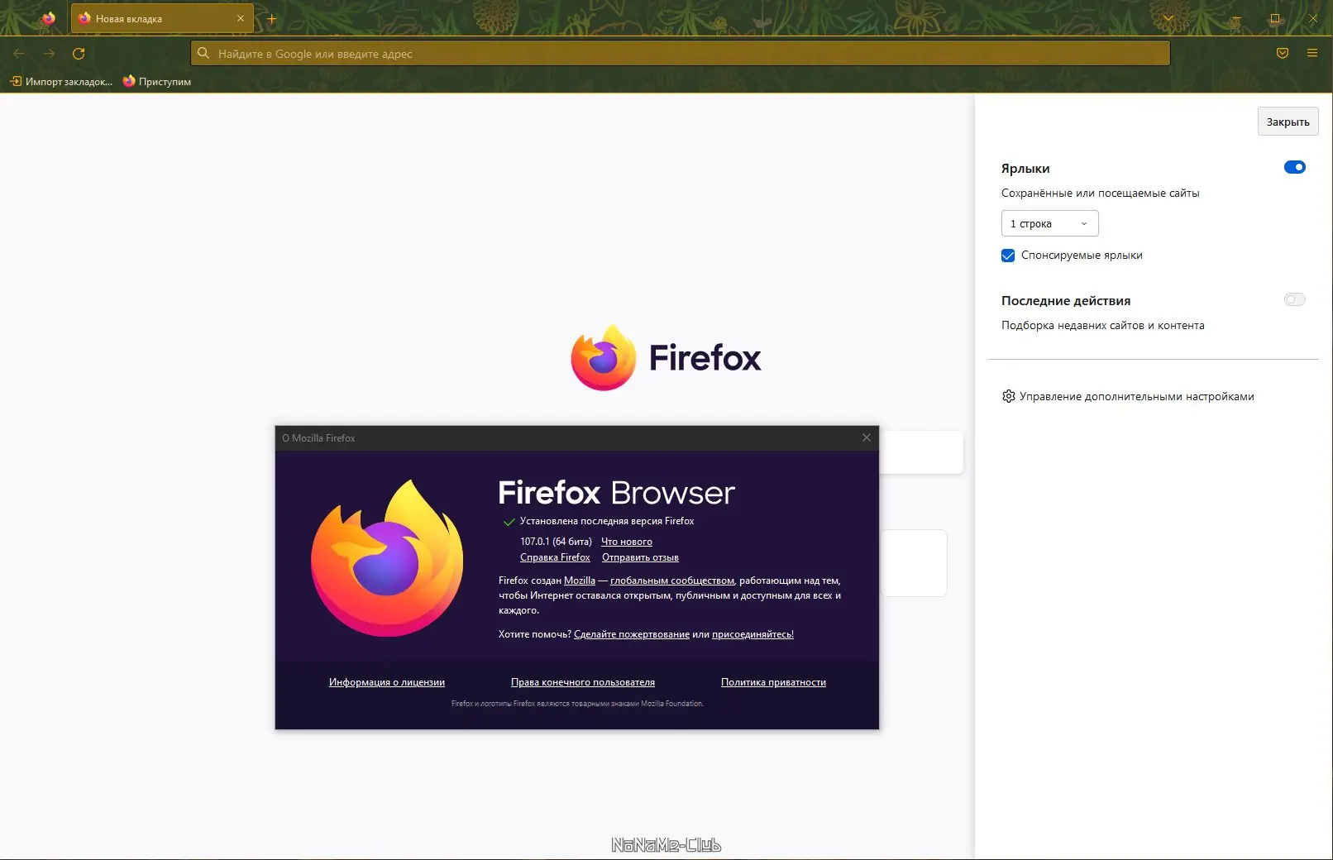Viewport: 1333px width, 860px height.
Task: Open the Справка Firefox link
Action: (555, 558)
